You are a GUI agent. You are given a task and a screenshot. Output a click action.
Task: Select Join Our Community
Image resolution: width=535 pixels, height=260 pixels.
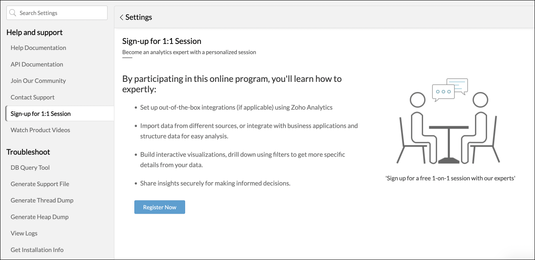pos(38,81)
